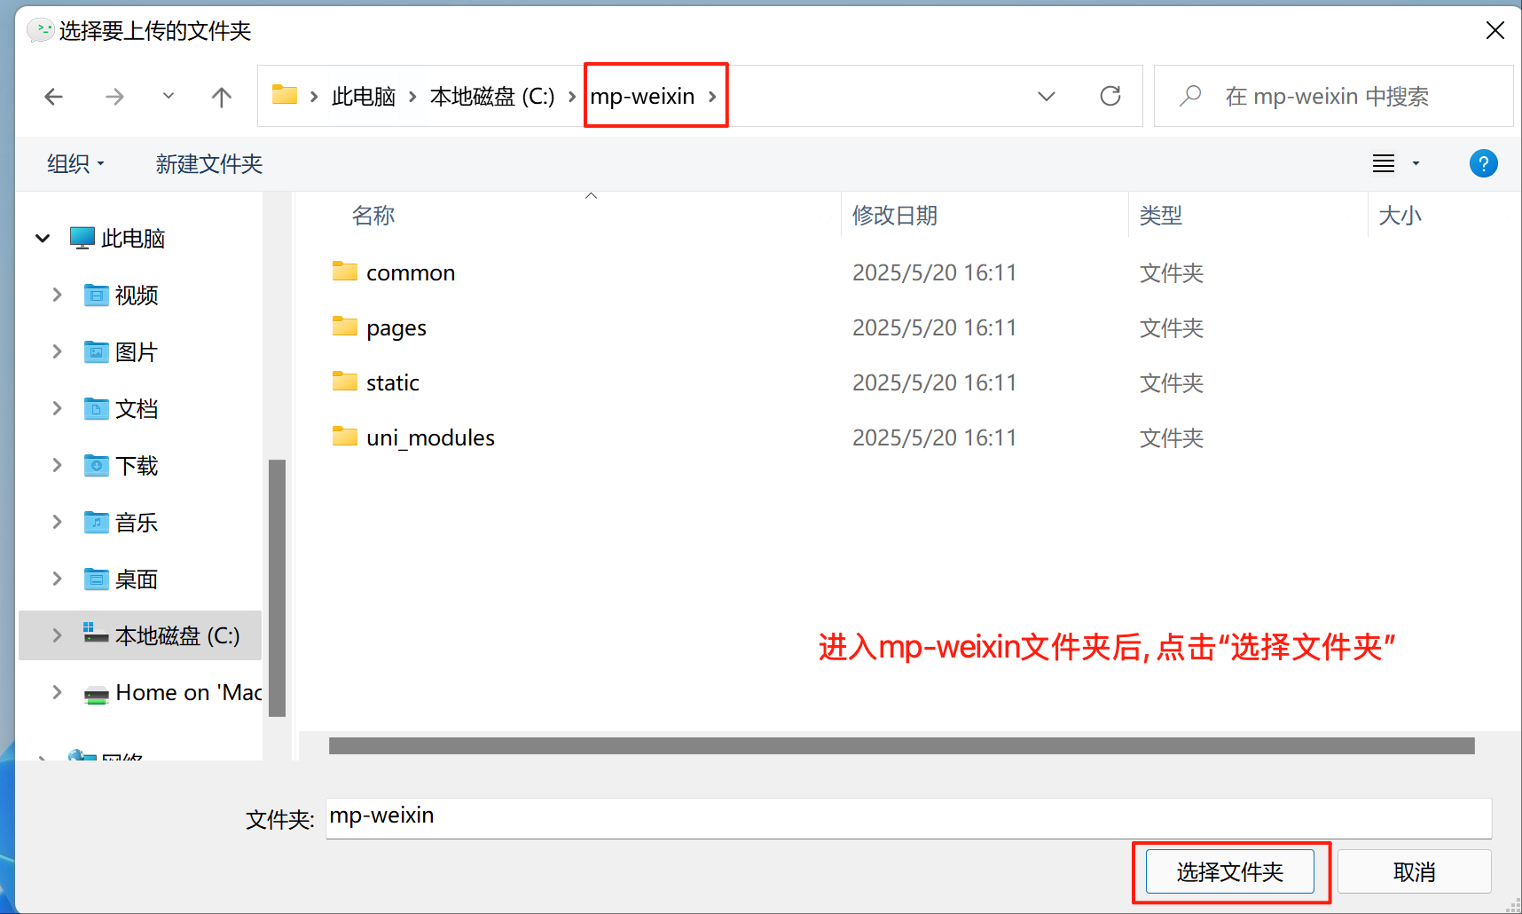Expand the 图片 tree node
Viewport: 1522px width, 914px height.
coord(58,351)
